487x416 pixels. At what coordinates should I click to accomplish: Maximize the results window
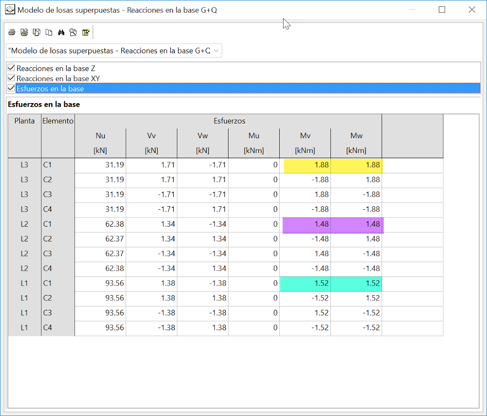(x=442, y=10)
